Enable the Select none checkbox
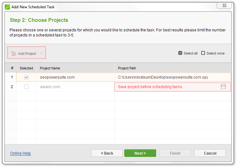This screenshot has height=167, width=237. point(203,53)
